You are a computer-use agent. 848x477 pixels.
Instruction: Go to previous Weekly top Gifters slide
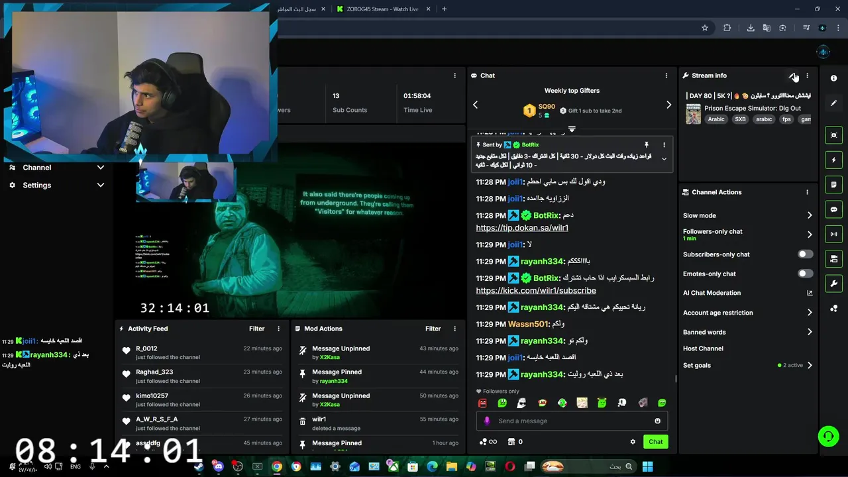tap(475, 105)
